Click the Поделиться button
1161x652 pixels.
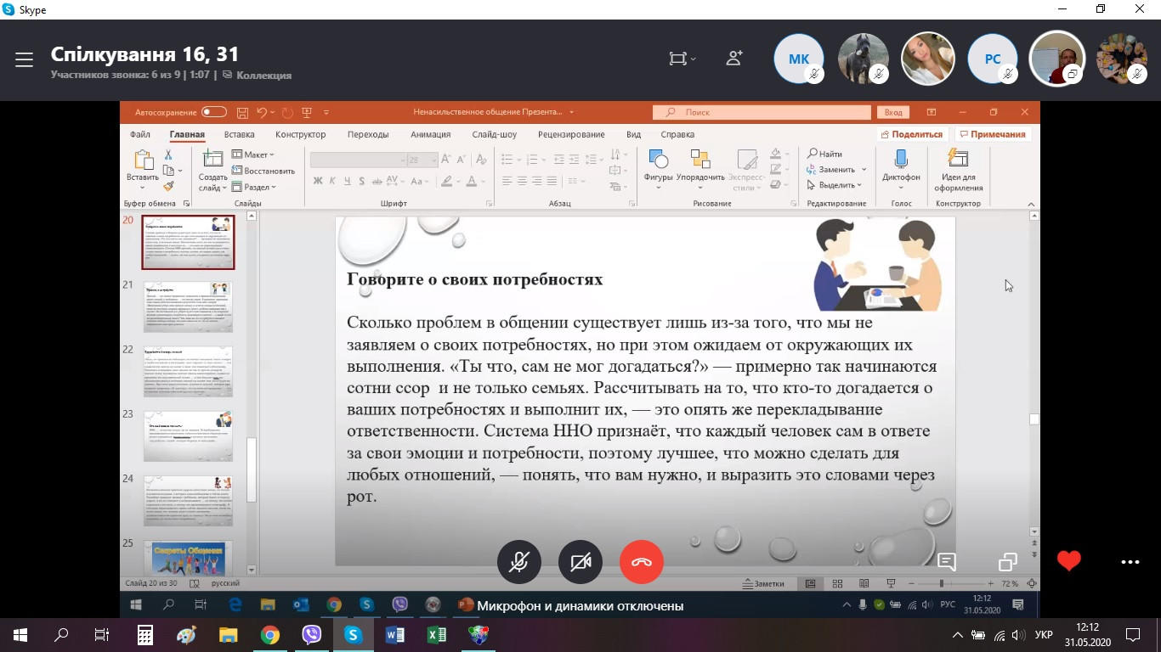pyautogui.click(x=911, y=134)
